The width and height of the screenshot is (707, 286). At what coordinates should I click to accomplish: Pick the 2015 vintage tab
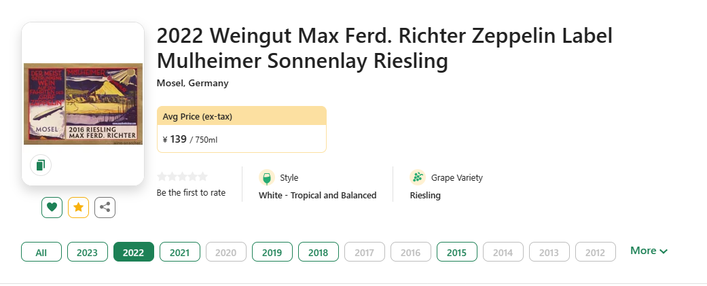click(457, 252)
